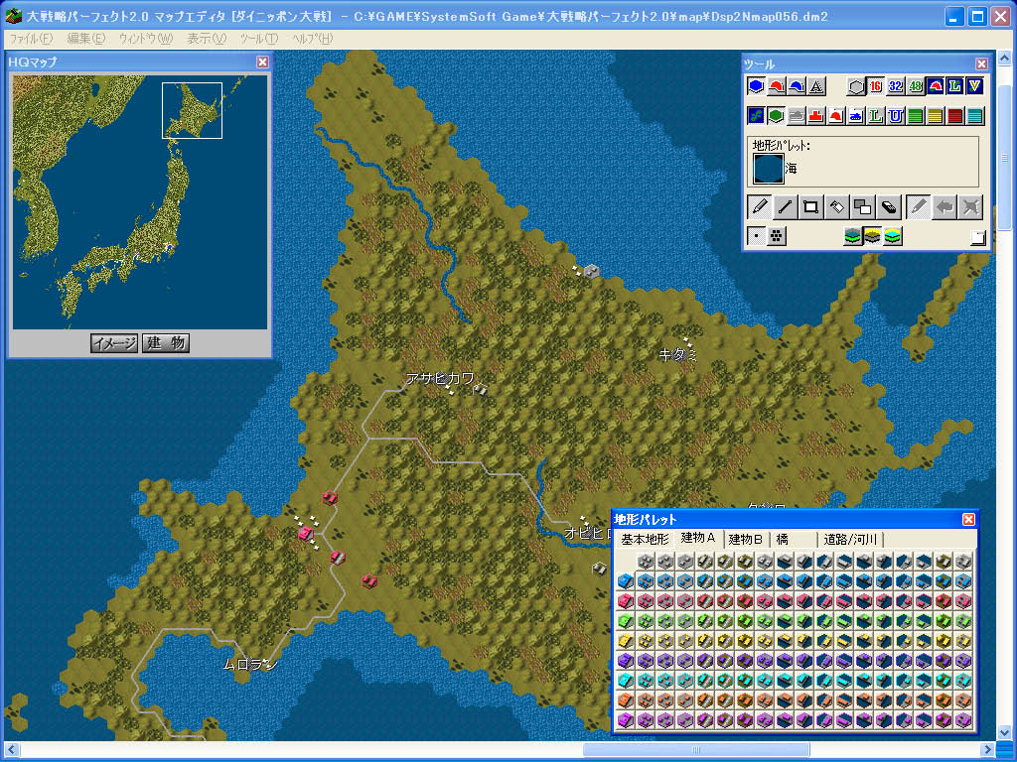Click the grayed-out undo arrow icon
The height and width of the screenshot is (762, 1017).
[945, 207]
